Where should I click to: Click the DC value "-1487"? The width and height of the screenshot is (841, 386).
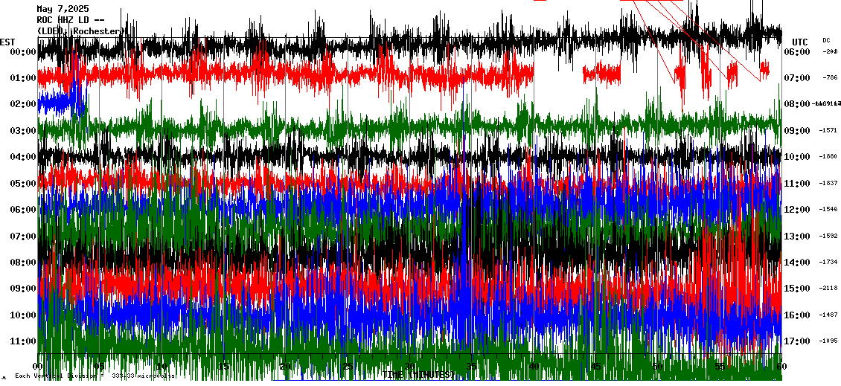828,315
